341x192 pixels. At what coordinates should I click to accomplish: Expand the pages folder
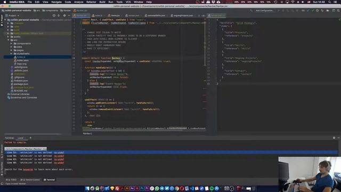click(x=11, y=50)
